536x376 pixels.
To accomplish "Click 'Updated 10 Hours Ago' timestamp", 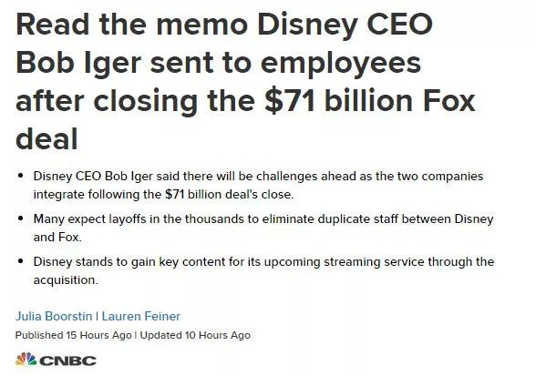I will click(x=195, y=335).
